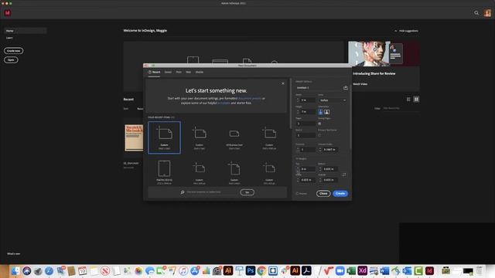This screenshot has width=495, height=278.
Task: Follow the 'templates' link in banner
Action: 224,103
